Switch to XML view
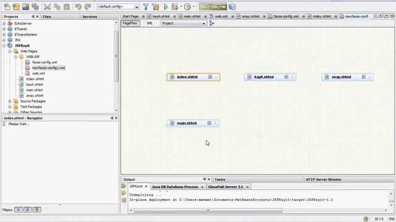The width and height of the screenshot is (396, 222). pyautogui.click(x=150, y=23)
